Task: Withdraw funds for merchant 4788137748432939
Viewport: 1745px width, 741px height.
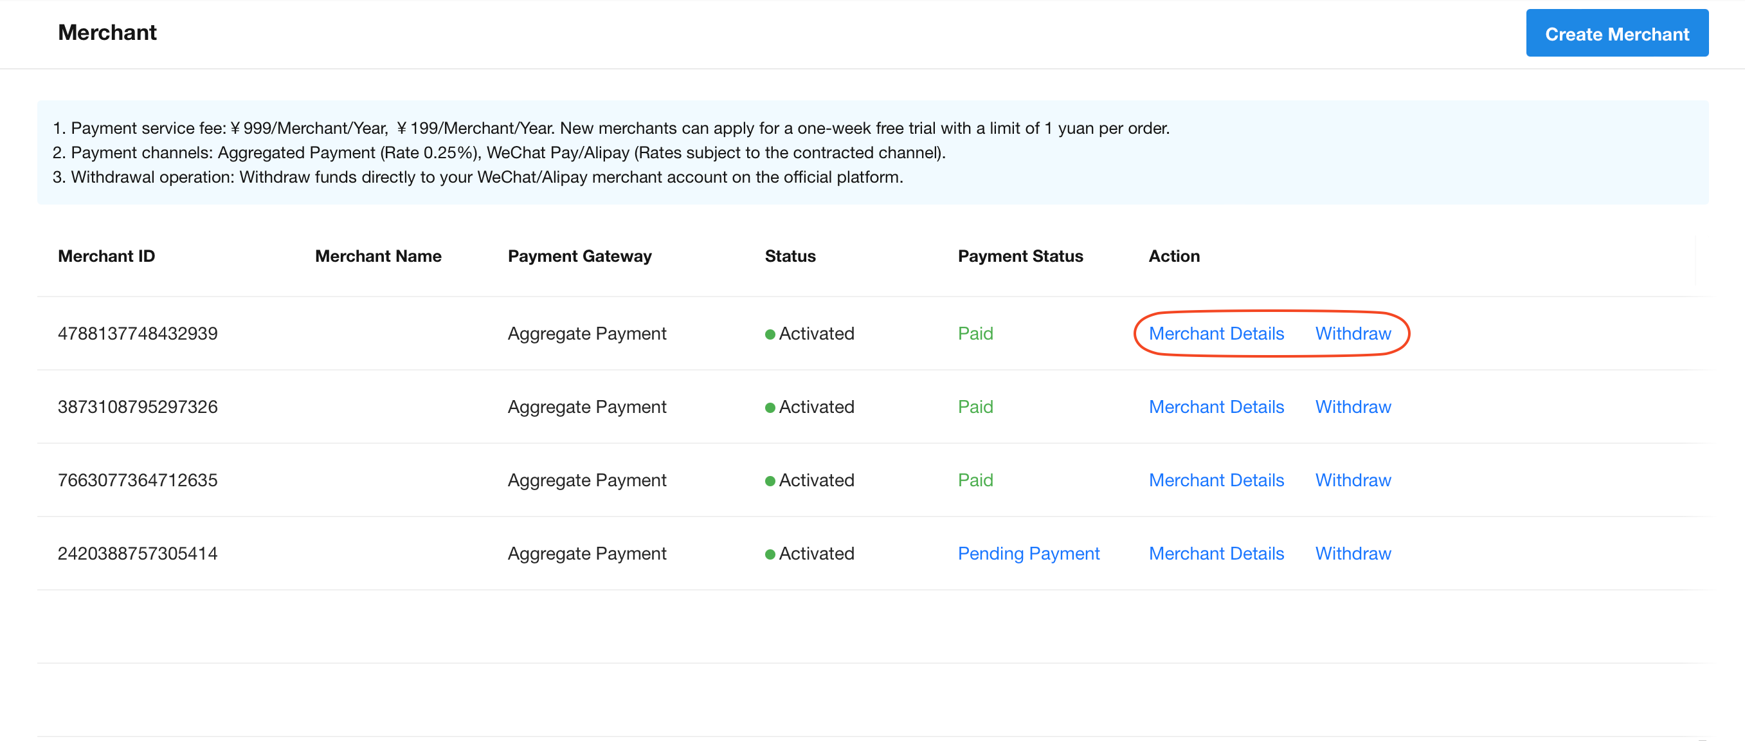Action: tap(1352, 334)
